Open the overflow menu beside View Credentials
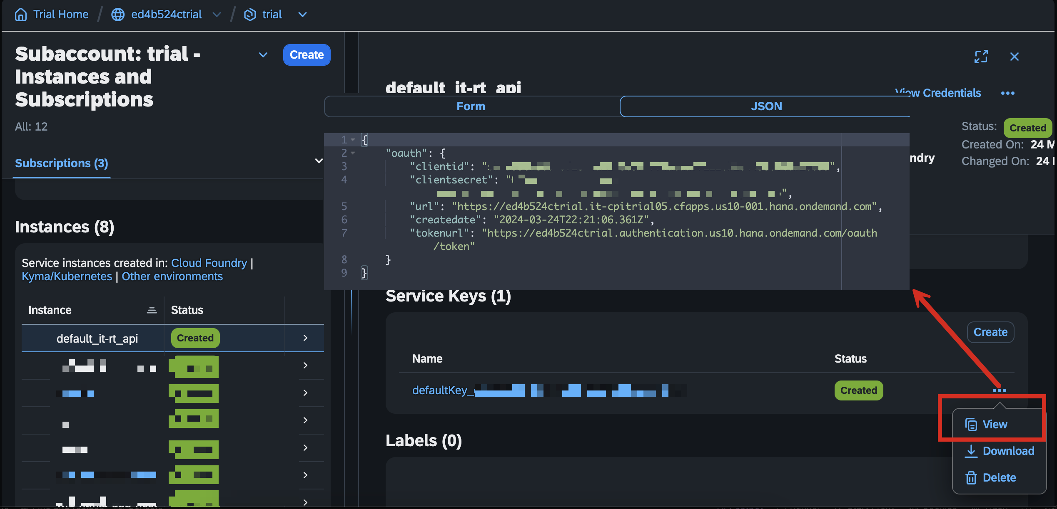This screenshot has height=509, width=1057. click(x=1007, y=93)
